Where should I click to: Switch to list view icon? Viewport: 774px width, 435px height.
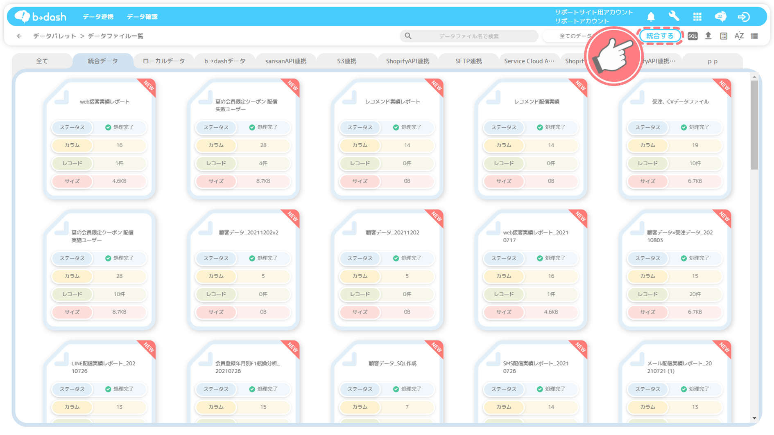(755, 36)
